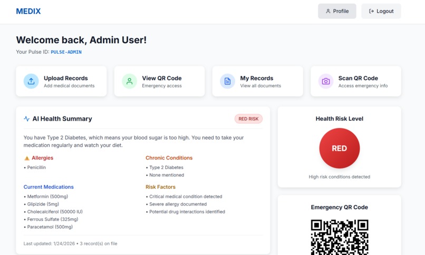The image size is (425, 255).
Task: Click the upload arrow icon
Action: pyautogui.click(x=31, y=81)
